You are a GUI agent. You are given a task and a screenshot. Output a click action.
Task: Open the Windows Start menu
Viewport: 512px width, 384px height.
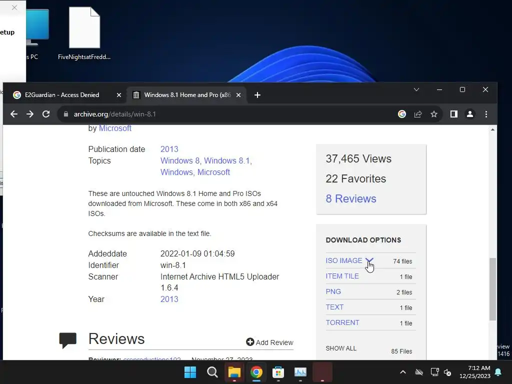(190, 372)
